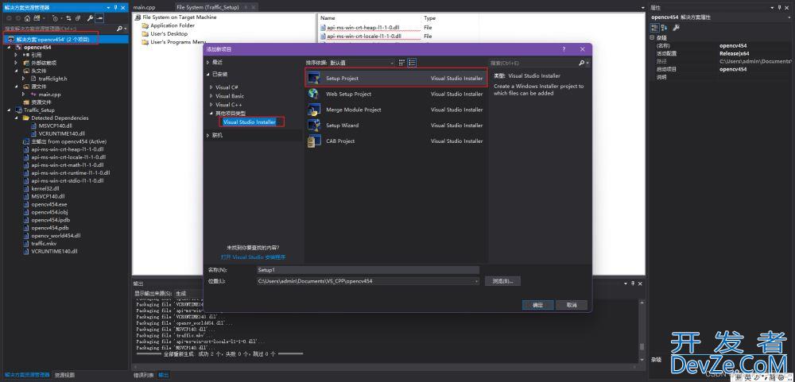Collapse the misc section in Properties
795x382 pixels.
tap(652, 37)
